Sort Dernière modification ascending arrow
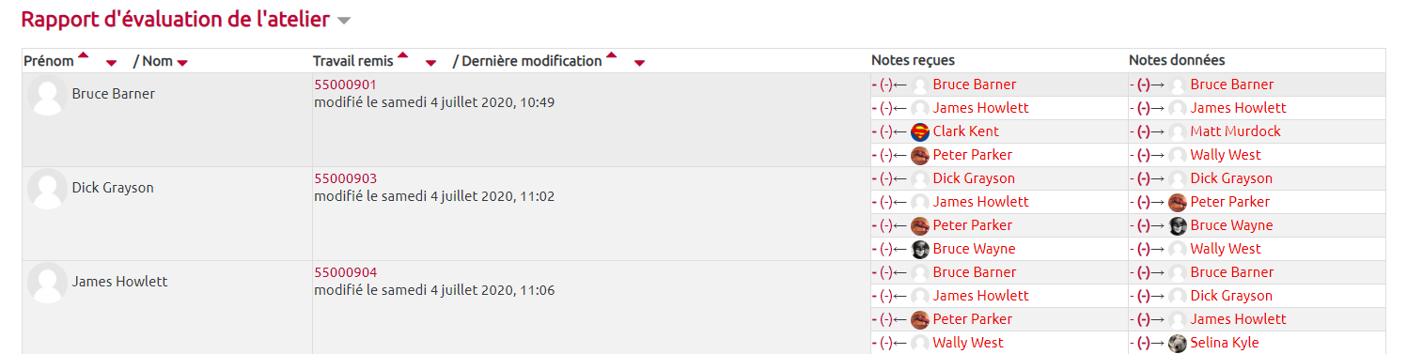Screen dimensions: 1407x354 click(611, 55)
